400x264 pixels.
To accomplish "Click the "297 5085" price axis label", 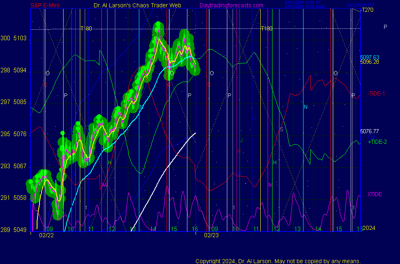I will coord(13,102).
